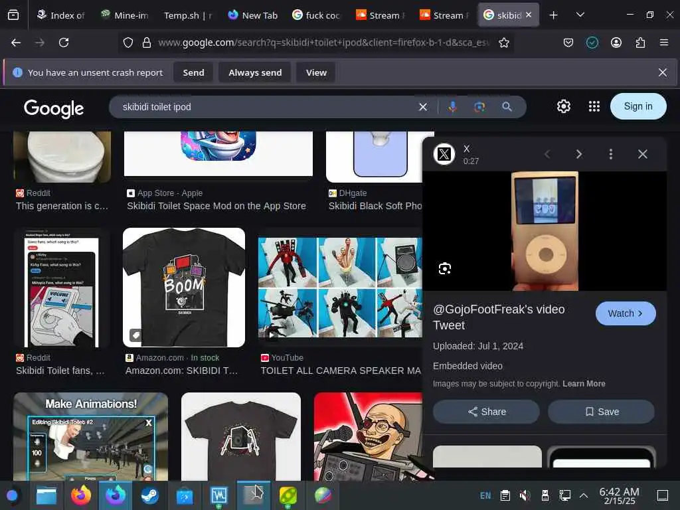Viewport: 680px width, 510px height.
Task: Sign in to Google account
Action: (638, 106)
